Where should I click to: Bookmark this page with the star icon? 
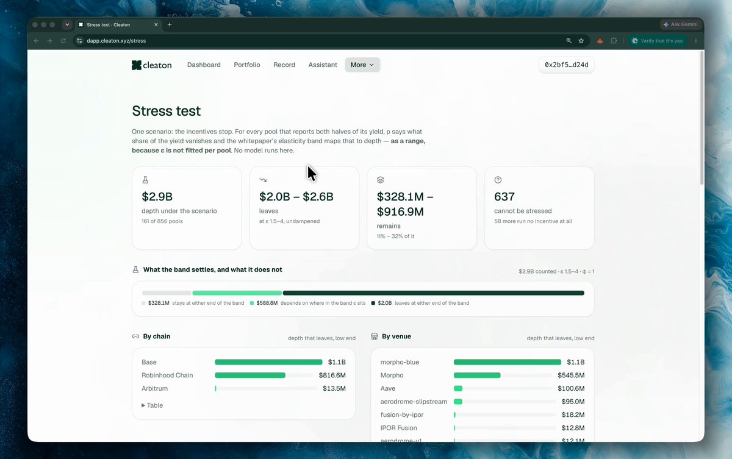pyautogui.click(x=581, y=41)
